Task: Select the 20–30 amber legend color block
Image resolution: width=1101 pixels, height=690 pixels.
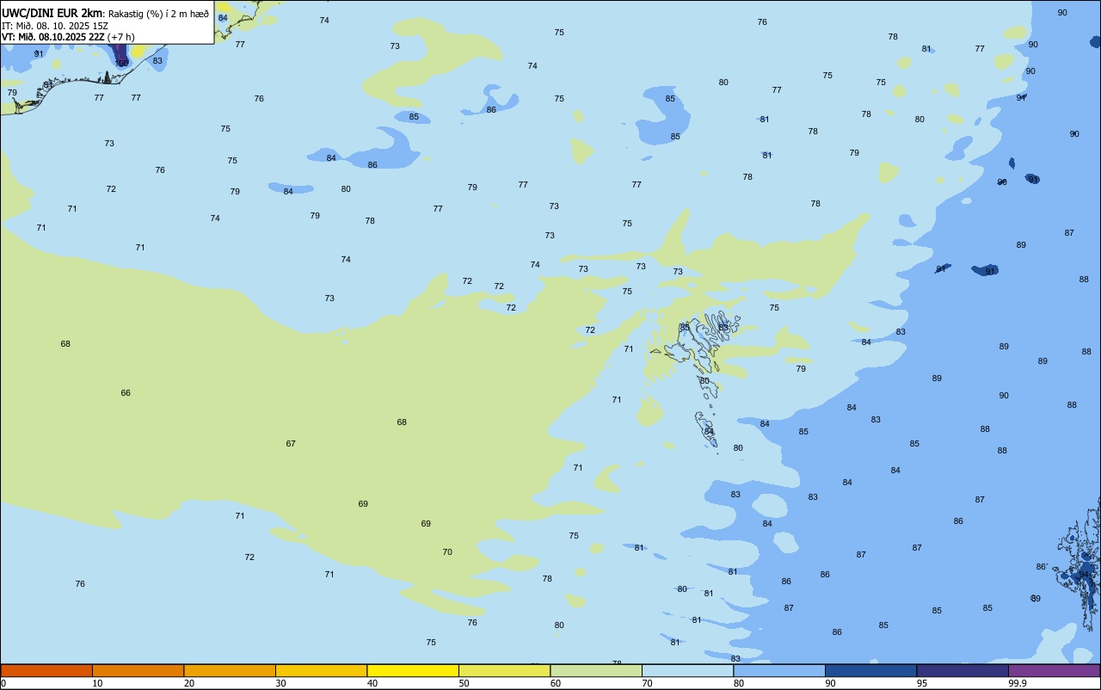Action: [x=230, y=670]
